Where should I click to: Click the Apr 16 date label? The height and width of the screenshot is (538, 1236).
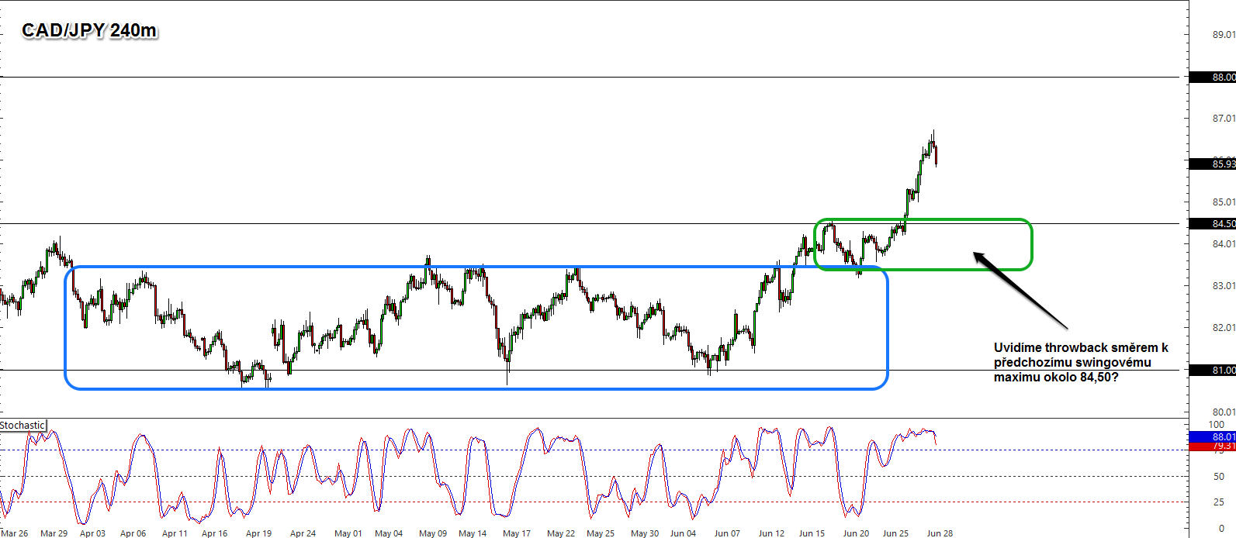tap(215, 533)
